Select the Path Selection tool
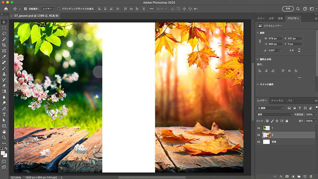The height and width of the screenshot is (179, 318). [4, 120]
